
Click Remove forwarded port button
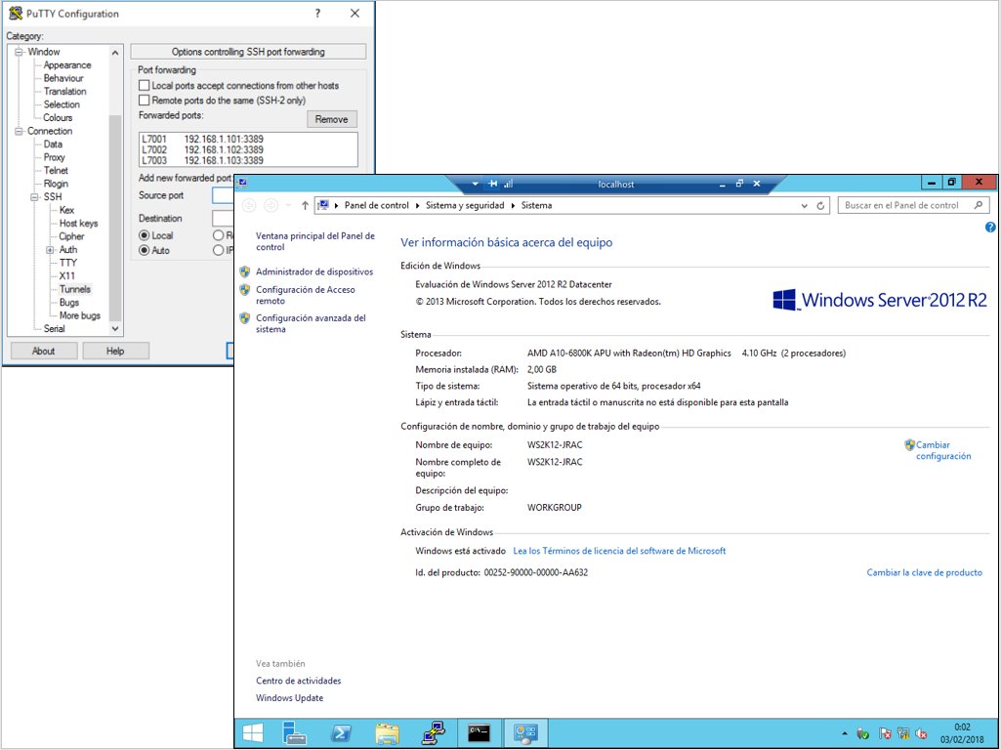click(331, 119)
